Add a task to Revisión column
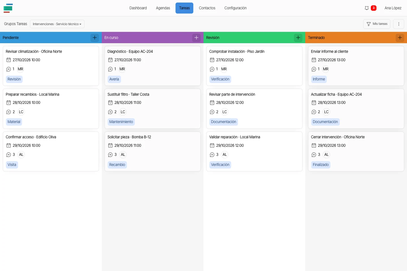The height and width of the screenshot is (271, 407). [298, 38]
